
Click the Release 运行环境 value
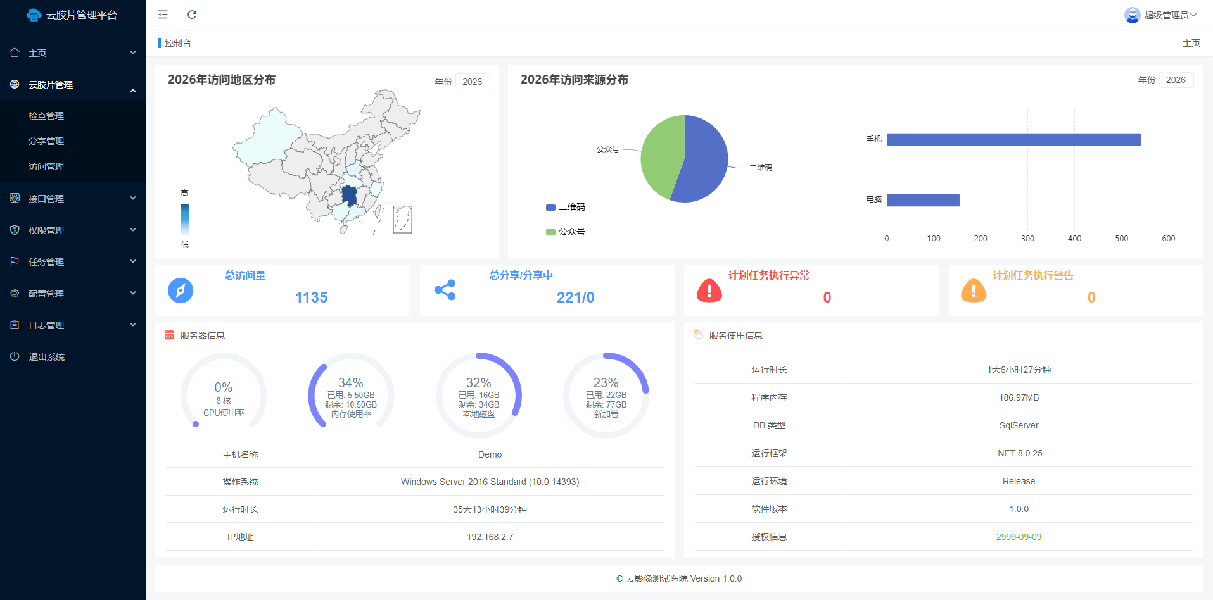coord(1019,481)
